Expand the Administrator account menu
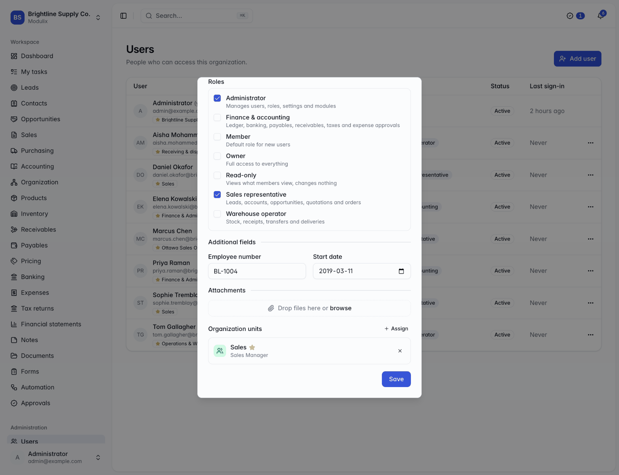The width and height of the screenshot is (619, 475). click(98, 458)
